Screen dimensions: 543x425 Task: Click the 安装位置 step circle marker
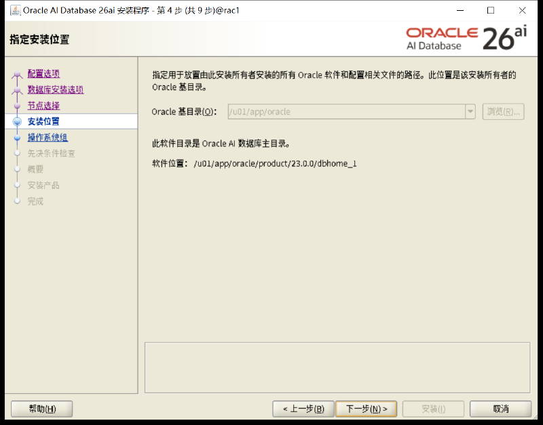coord(17,121)
